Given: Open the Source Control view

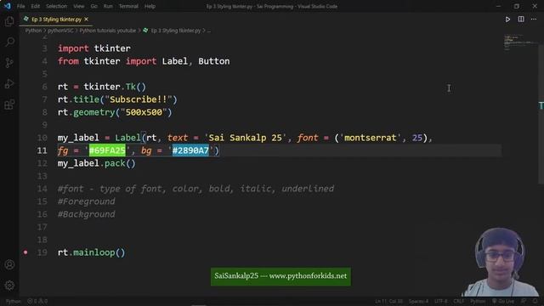Looking at the screenshot, I should tap(9, 63).
